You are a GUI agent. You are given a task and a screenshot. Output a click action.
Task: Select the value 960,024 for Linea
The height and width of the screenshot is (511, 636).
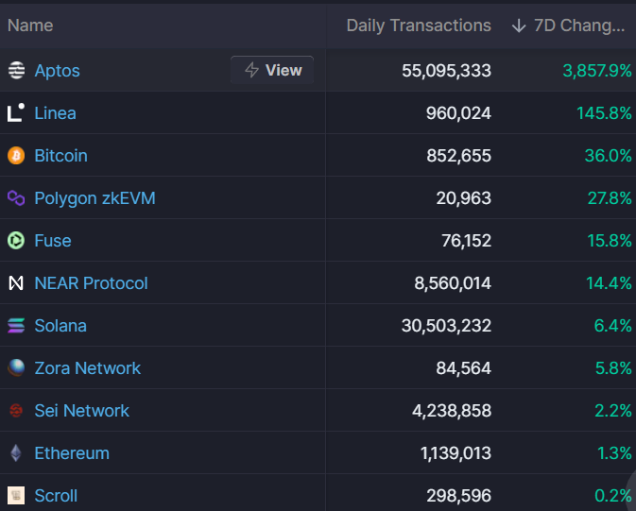pyautogui.click(x=458, y=113)
